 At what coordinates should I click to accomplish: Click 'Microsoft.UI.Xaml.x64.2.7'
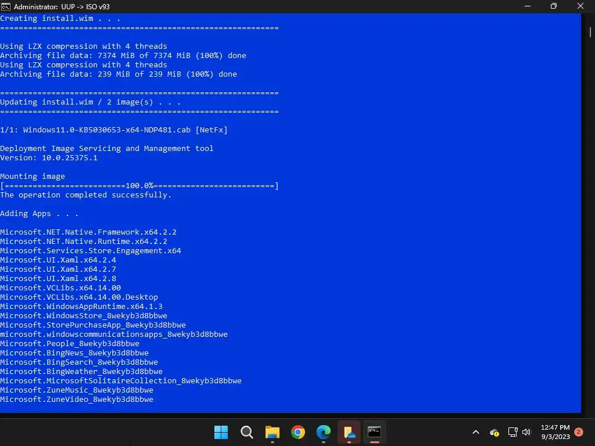coord(58,269)
